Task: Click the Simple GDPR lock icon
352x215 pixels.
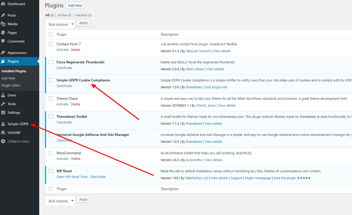Action: pyautogui.click(x=3, y=124)
